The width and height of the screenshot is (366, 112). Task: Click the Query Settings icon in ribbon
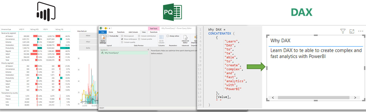[103, 39]
